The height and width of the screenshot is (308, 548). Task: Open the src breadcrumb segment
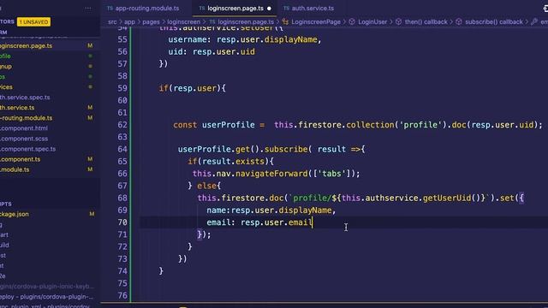(x=112, y=21)
